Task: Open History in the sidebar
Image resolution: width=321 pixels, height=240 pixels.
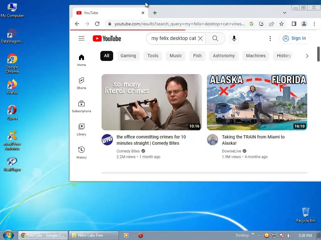Action: tap(82, 152)
